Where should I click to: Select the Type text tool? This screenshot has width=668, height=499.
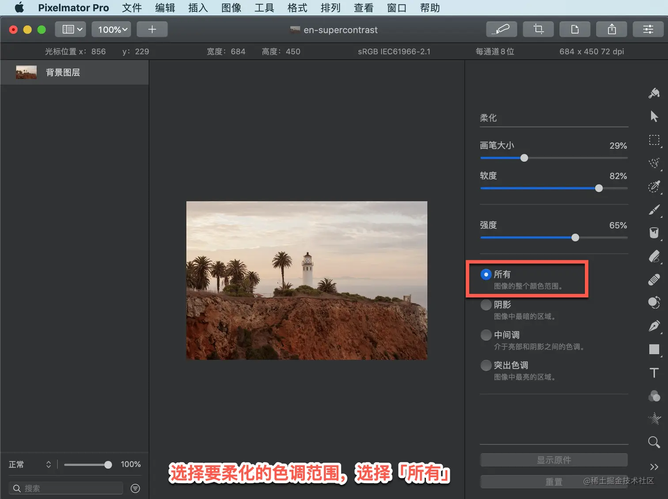(654, 373)
